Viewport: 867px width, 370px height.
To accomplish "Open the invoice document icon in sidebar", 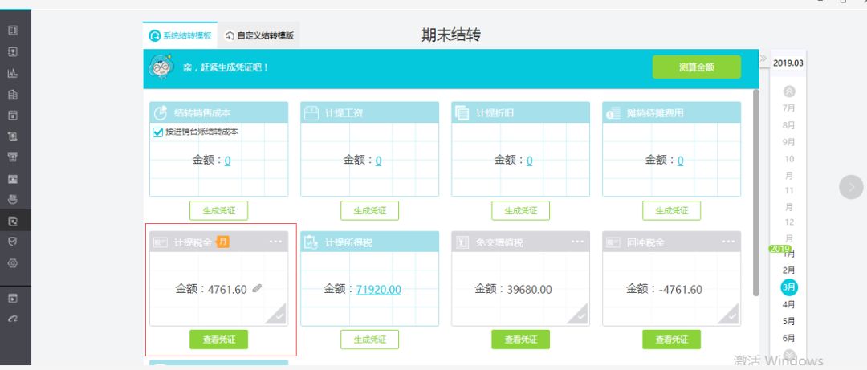I will pyautogui.click(x=14, y=136).
